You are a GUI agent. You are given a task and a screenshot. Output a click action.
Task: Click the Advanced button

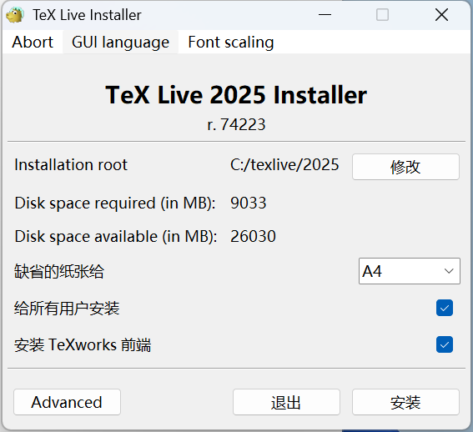coord(67,402)
